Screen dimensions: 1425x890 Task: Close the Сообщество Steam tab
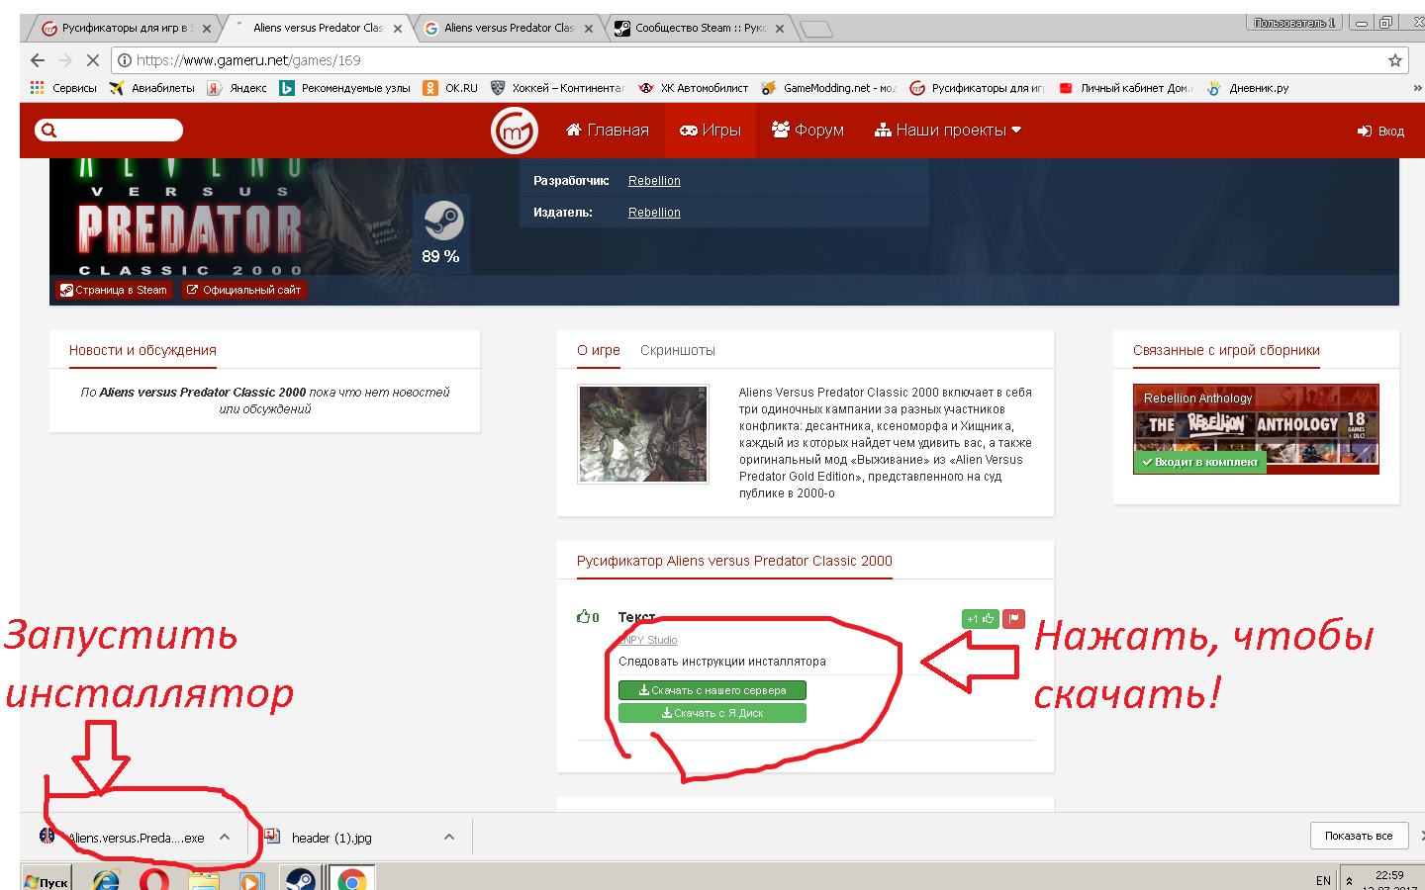780,29
